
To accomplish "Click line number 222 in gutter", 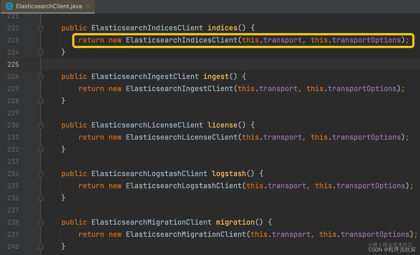I will pos(13,28).
